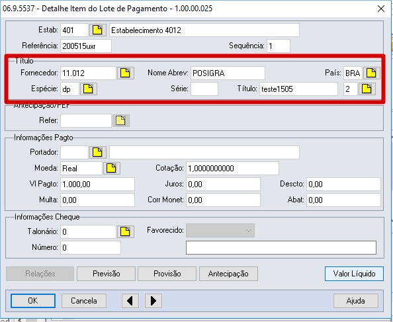Click Favorecido name text box
The width and height of the screenshot is (393, 322).
[281, 247]
